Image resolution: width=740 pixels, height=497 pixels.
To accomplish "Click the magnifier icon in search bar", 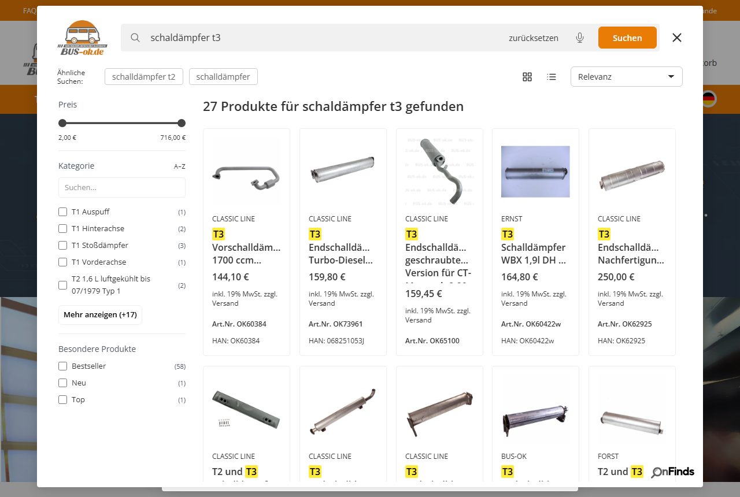I will pos(135,38).
